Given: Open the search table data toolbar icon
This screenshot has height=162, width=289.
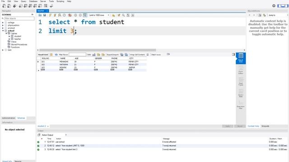Looking at the screenshot, I should 46,6.
